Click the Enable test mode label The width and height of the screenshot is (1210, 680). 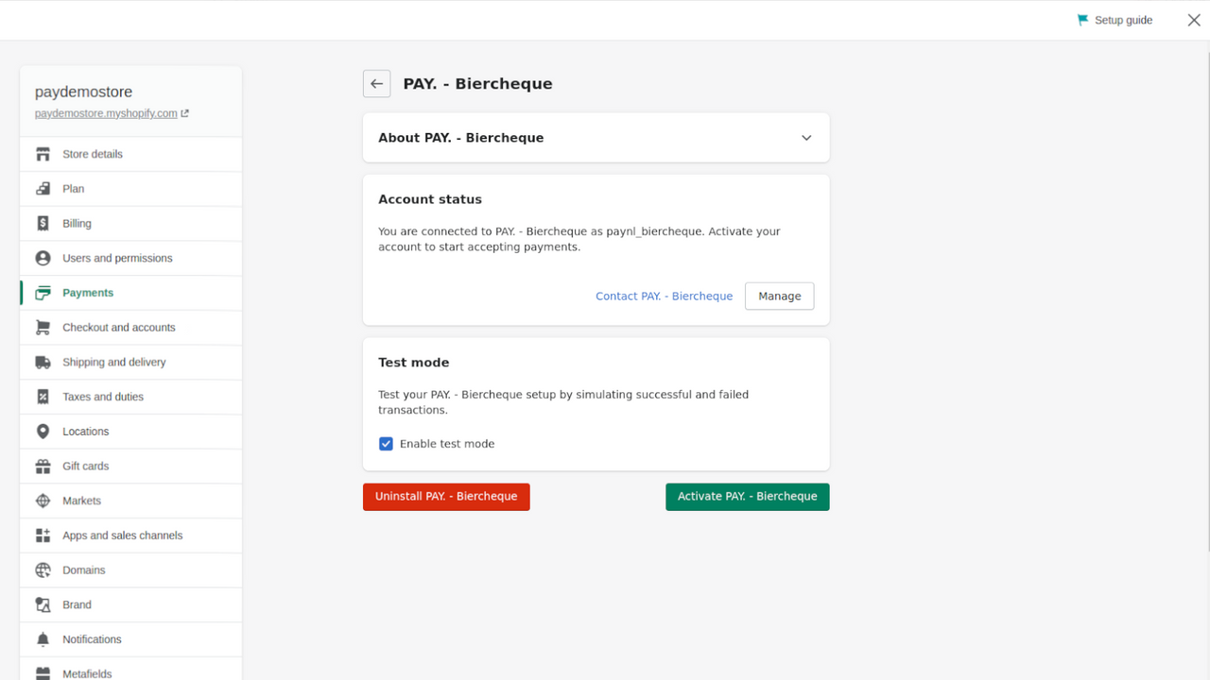click(447, 444)
